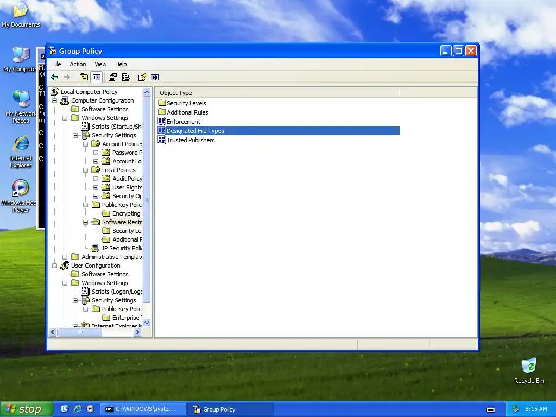The image size is (556, 417).
Task: Go back using the toolbar arrow
Action: coord(54,77)
